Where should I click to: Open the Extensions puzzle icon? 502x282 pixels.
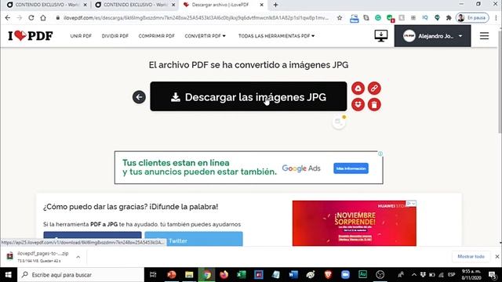(x=449, y=18)
